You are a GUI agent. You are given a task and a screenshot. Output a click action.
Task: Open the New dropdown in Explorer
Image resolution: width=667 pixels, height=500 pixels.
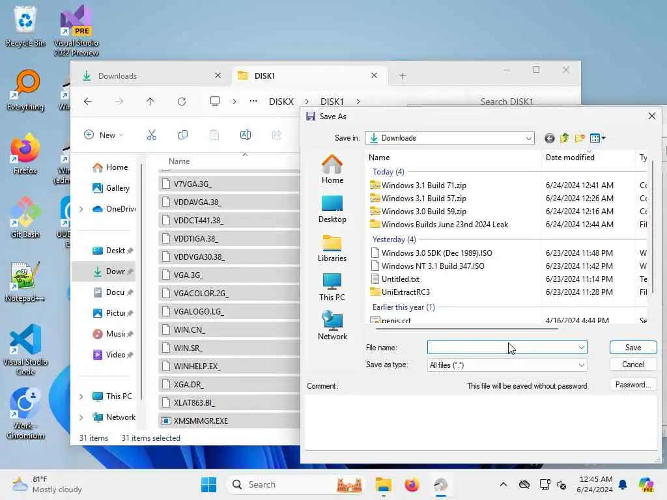(x=104, y=135)
